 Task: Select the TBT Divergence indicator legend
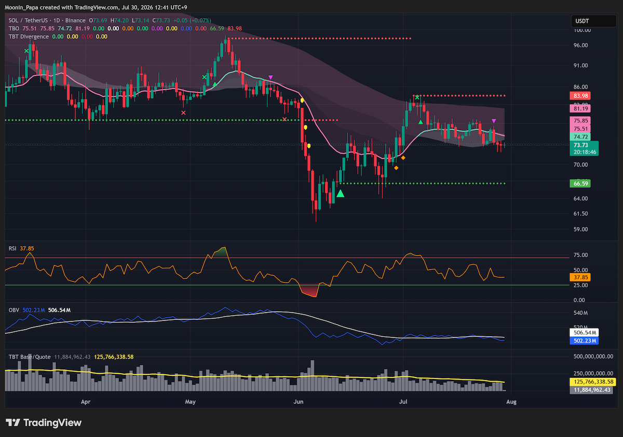click(x=29, y=37)
